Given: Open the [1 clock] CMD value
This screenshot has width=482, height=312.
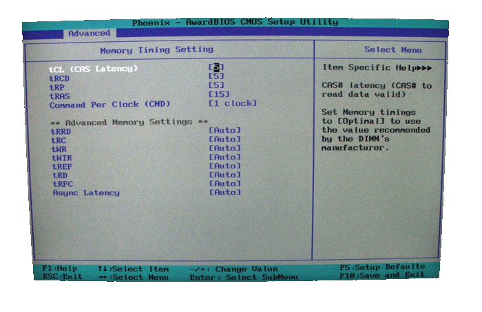Looking at the screenshot, I should [233, 103].
